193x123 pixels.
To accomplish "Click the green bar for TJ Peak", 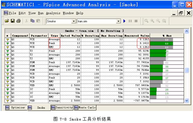I will tap(158, 51).
